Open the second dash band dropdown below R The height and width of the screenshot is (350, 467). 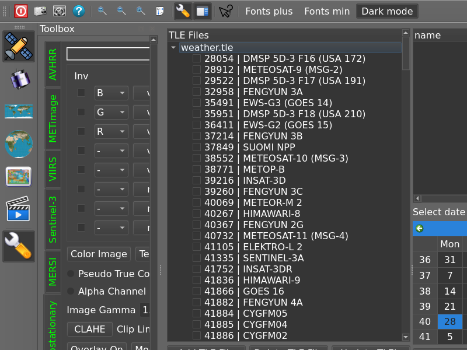tap(111, 170)
